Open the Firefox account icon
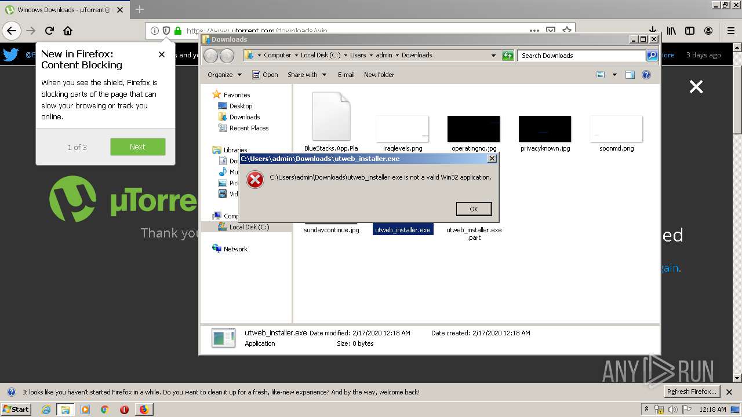742x417 pixels. point(708,31)
